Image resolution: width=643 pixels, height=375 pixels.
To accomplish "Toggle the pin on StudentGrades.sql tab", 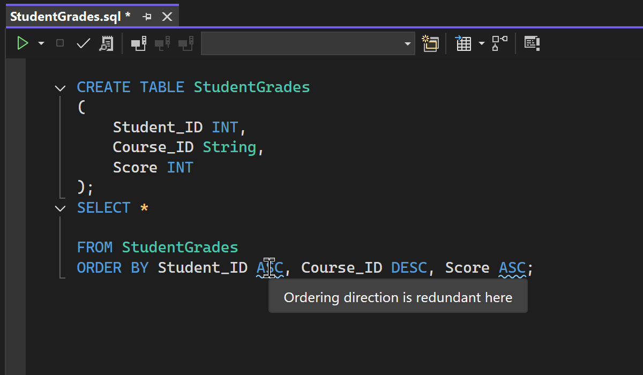I will 147,17.
